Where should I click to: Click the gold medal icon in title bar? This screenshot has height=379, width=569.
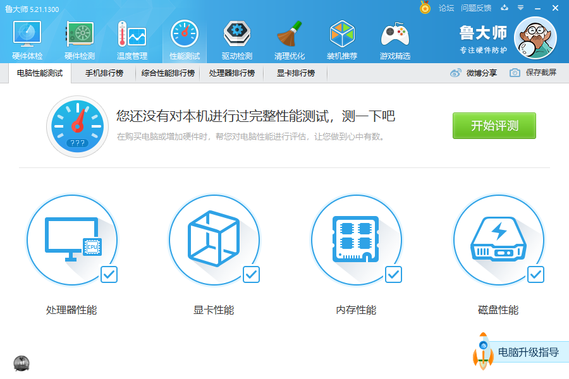pos(425,8)
